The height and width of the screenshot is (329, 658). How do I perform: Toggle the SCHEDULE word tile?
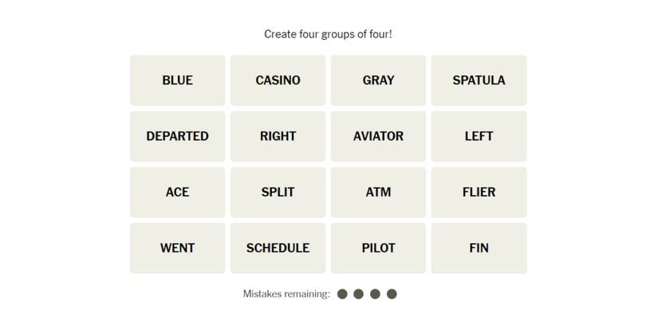(278, 248)
